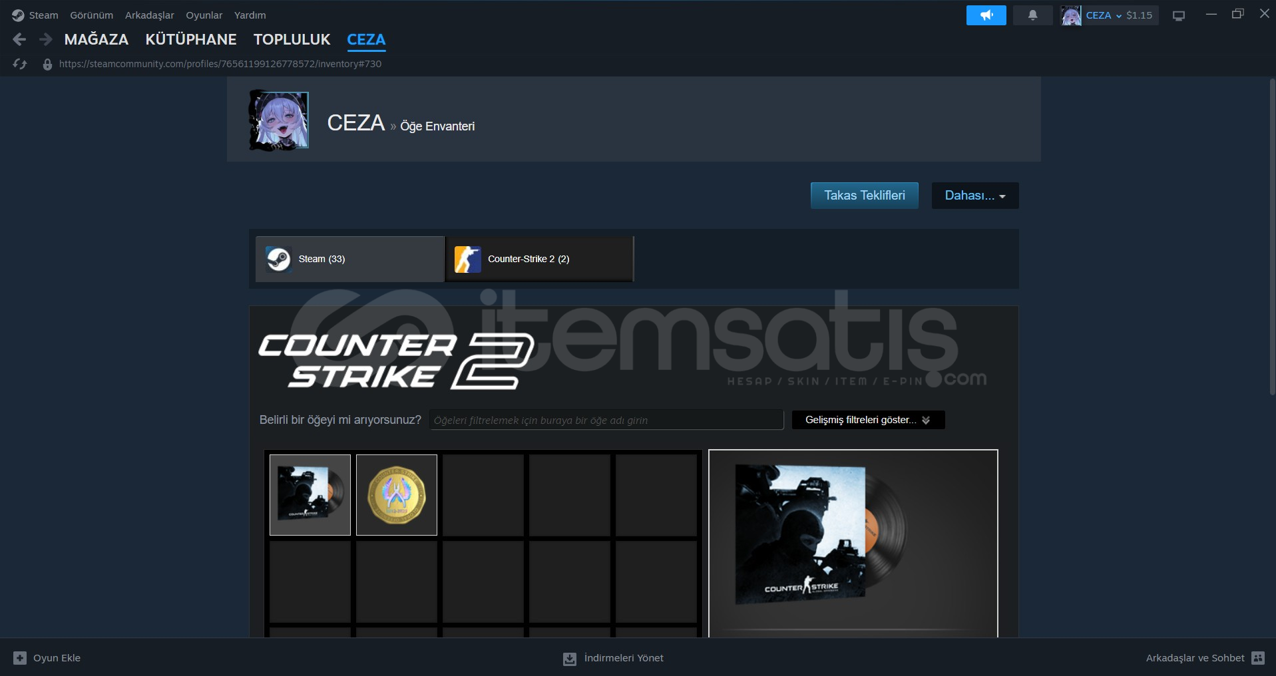Open the Yardım menu
Screen dimensions: 1276x676
[250, 15]
